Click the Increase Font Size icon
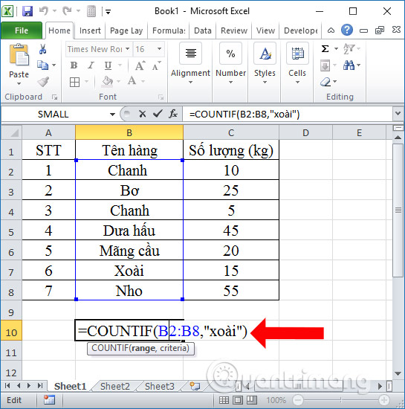The image size is (405, 409). point(140,65)
